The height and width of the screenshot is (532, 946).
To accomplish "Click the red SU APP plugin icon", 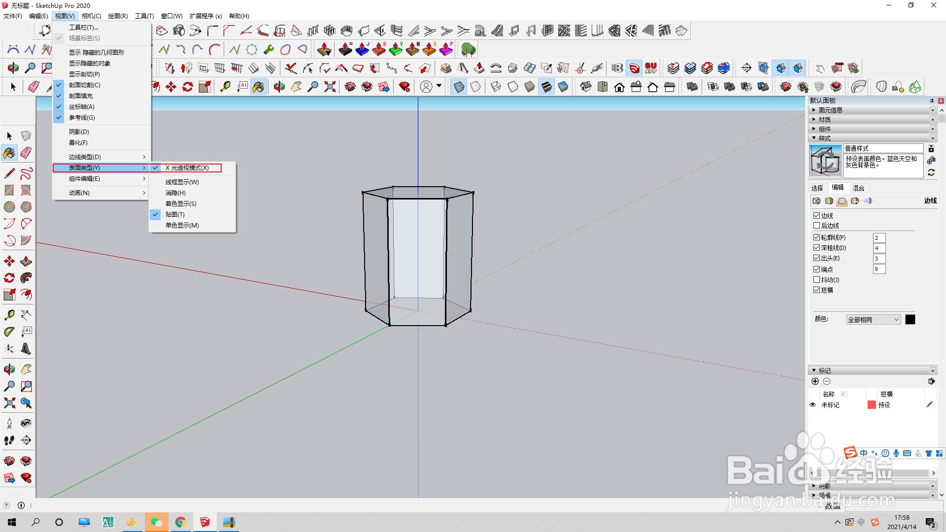I will coord(651,68).
